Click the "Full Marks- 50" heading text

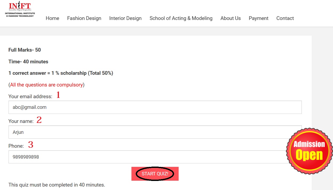pyautogui.click(x=25, y=50)
